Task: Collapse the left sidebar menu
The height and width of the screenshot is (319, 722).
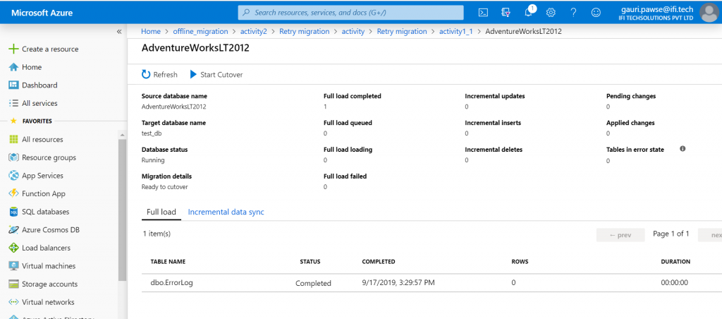Action: tap(118, 31)
